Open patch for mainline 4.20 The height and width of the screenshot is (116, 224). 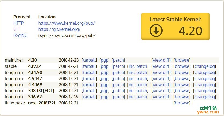(118, 60)
